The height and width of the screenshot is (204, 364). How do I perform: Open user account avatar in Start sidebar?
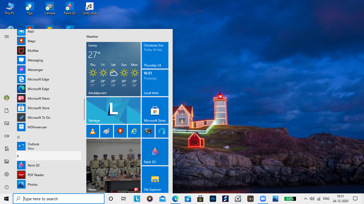point(7,98)
